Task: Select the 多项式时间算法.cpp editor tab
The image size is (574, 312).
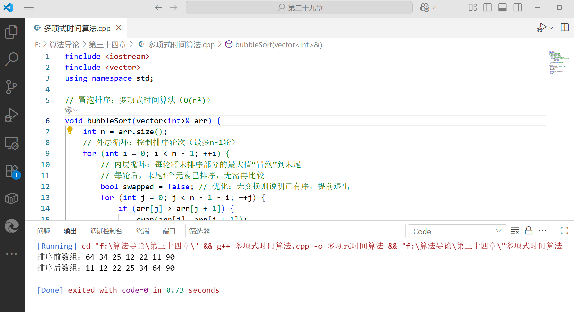Action: pos(77,28)
